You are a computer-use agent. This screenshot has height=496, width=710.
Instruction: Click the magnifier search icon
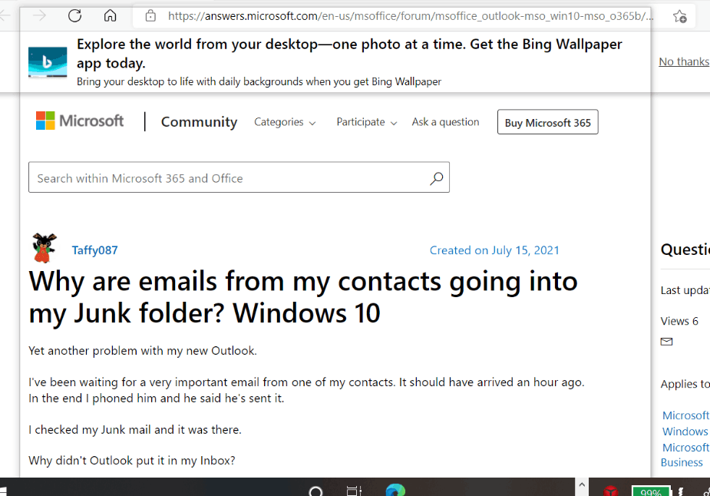click(437, 178)
